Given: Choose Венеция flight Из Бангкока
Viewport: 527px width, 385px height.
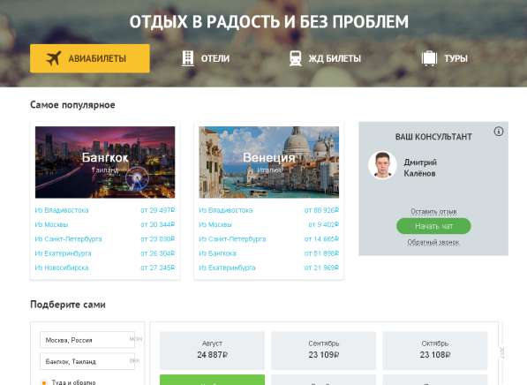Looking at the screenshot, I should tap(217, 253).
